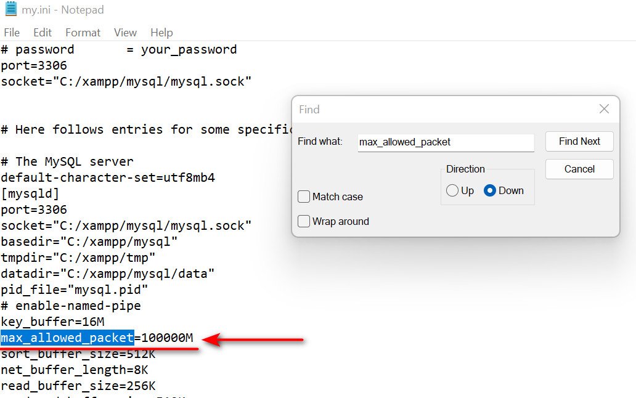
Task: Click the Find Next button
Action: tap(579, 142)
